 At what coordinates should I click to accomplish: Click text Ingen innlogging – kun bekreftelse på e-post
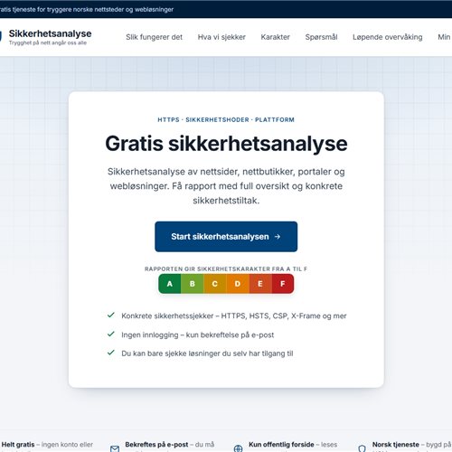coord(198,334)
